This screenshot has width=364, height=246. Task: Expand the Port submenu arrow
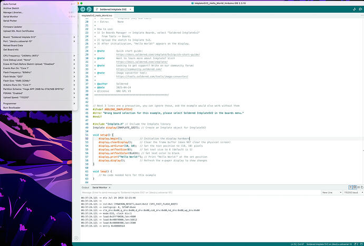(x=74, y=41)
